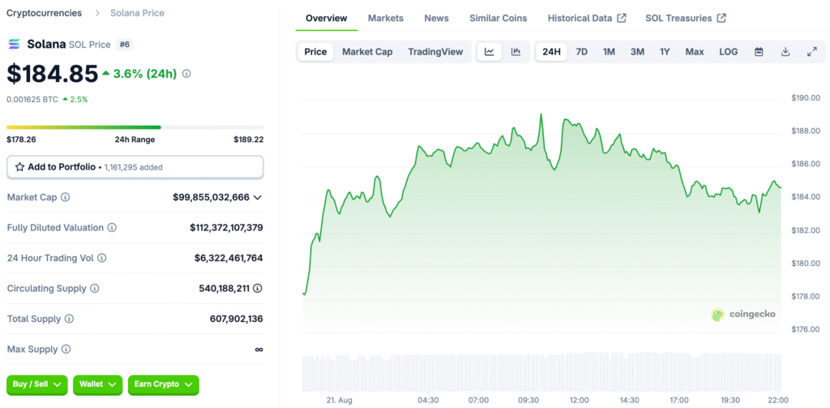Image resolution: width=830 pixels, height=408 pixels.
Task: Show 24 Hour Trading Vol info icon
Action: point(101,258)
